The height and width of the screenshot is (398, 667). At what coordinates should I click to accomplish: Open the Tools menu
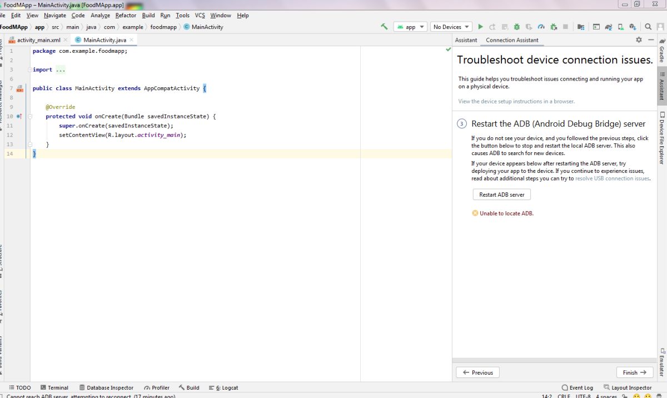[x=182, y=16]
